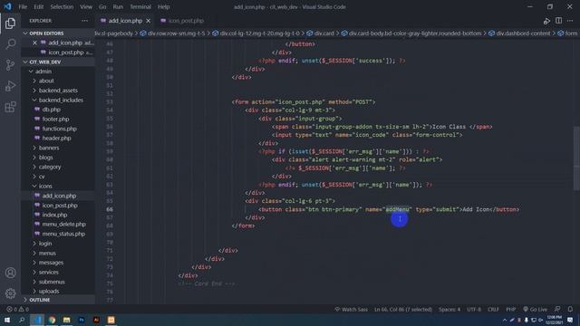Open the Run menu
Viewport: 580px width, 326px height.
point(118,6)
